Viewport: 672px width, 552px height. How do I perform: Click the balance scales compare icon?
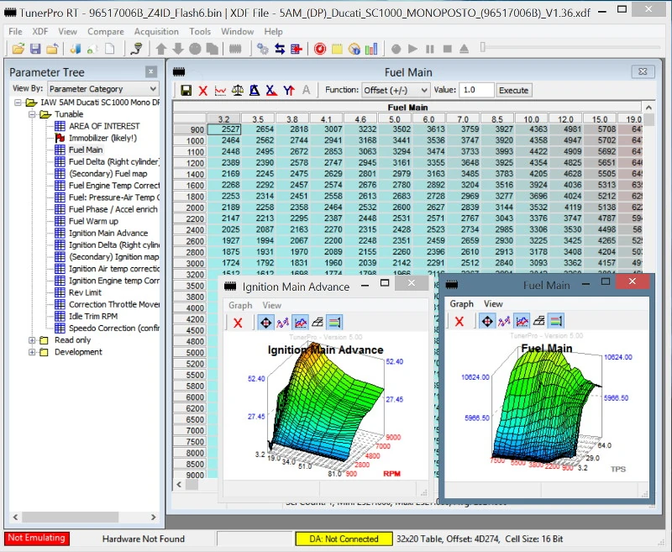pyautogui.click(x=237, y=90)
